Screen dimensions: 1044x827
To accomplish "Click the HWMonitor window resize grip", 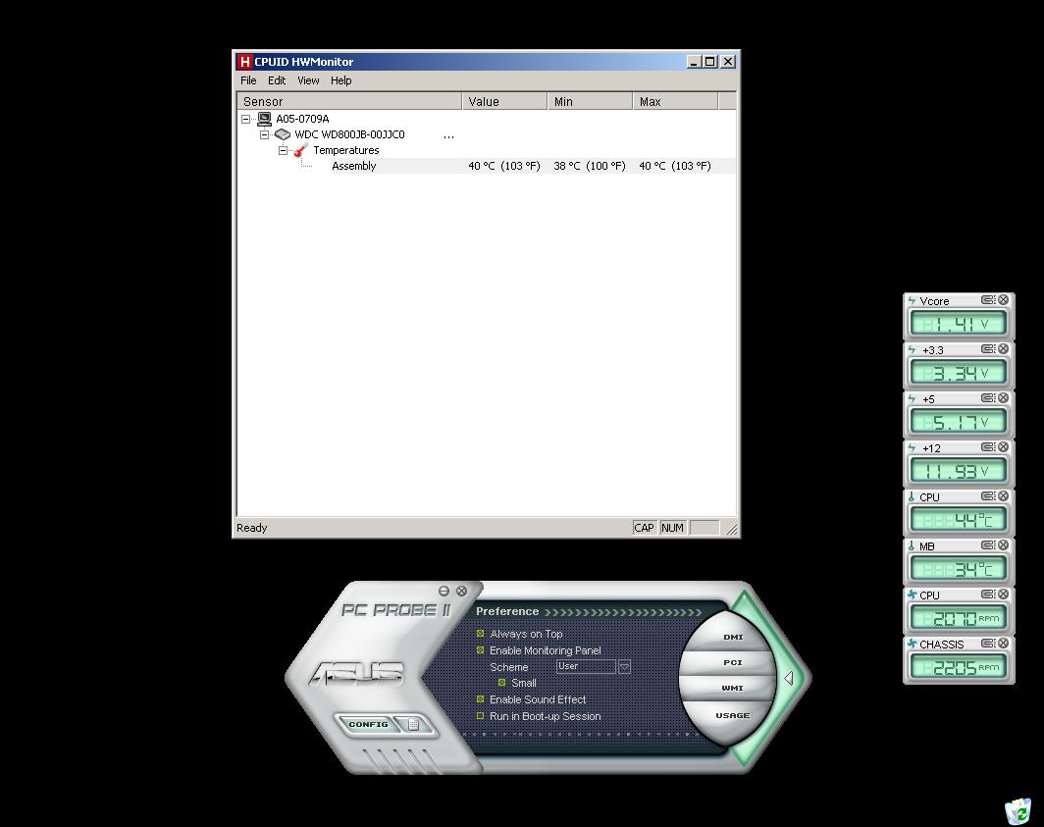I will click(732, 530).
